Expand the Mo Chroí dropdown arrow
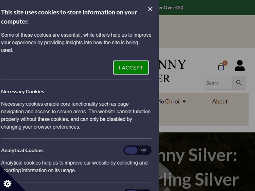255x191 pixels. [x=184, y=101]
